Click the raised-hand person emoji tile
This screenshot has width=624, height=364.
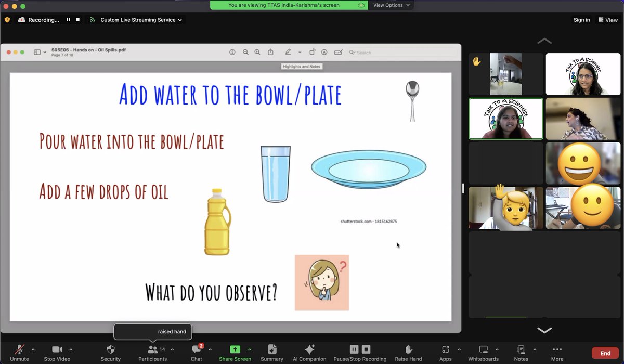tap(506, 208)
